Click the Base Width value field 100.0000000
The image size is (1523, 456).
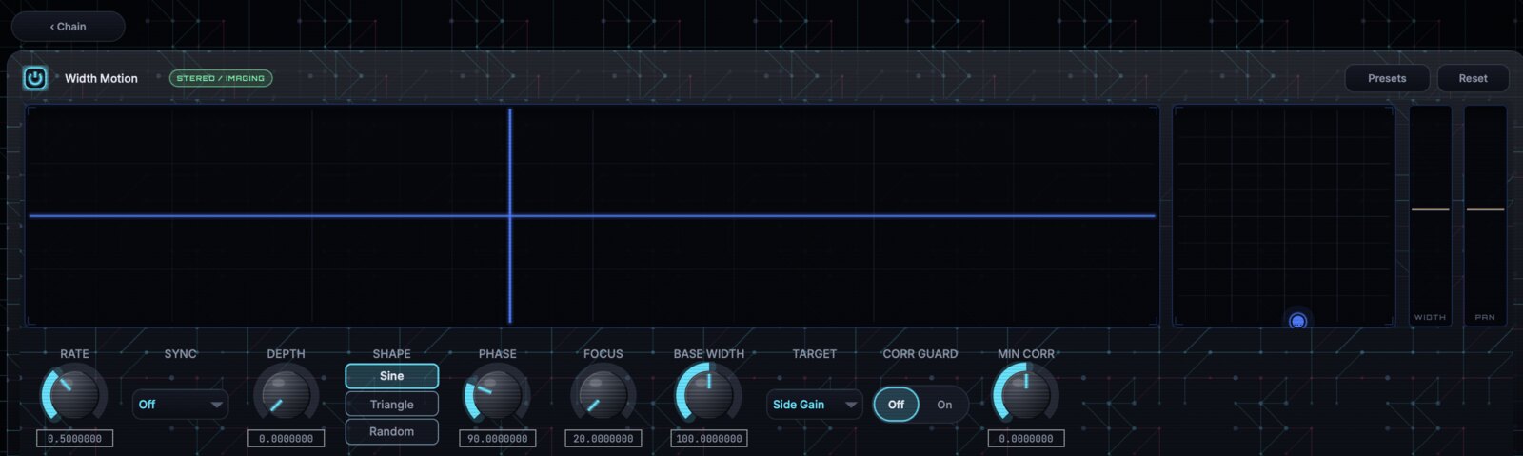(708, 439)
